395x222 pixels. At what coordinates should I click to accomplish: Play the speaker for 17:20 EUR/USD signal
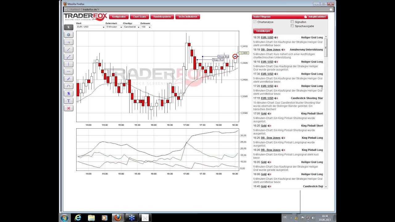point(276,86)
